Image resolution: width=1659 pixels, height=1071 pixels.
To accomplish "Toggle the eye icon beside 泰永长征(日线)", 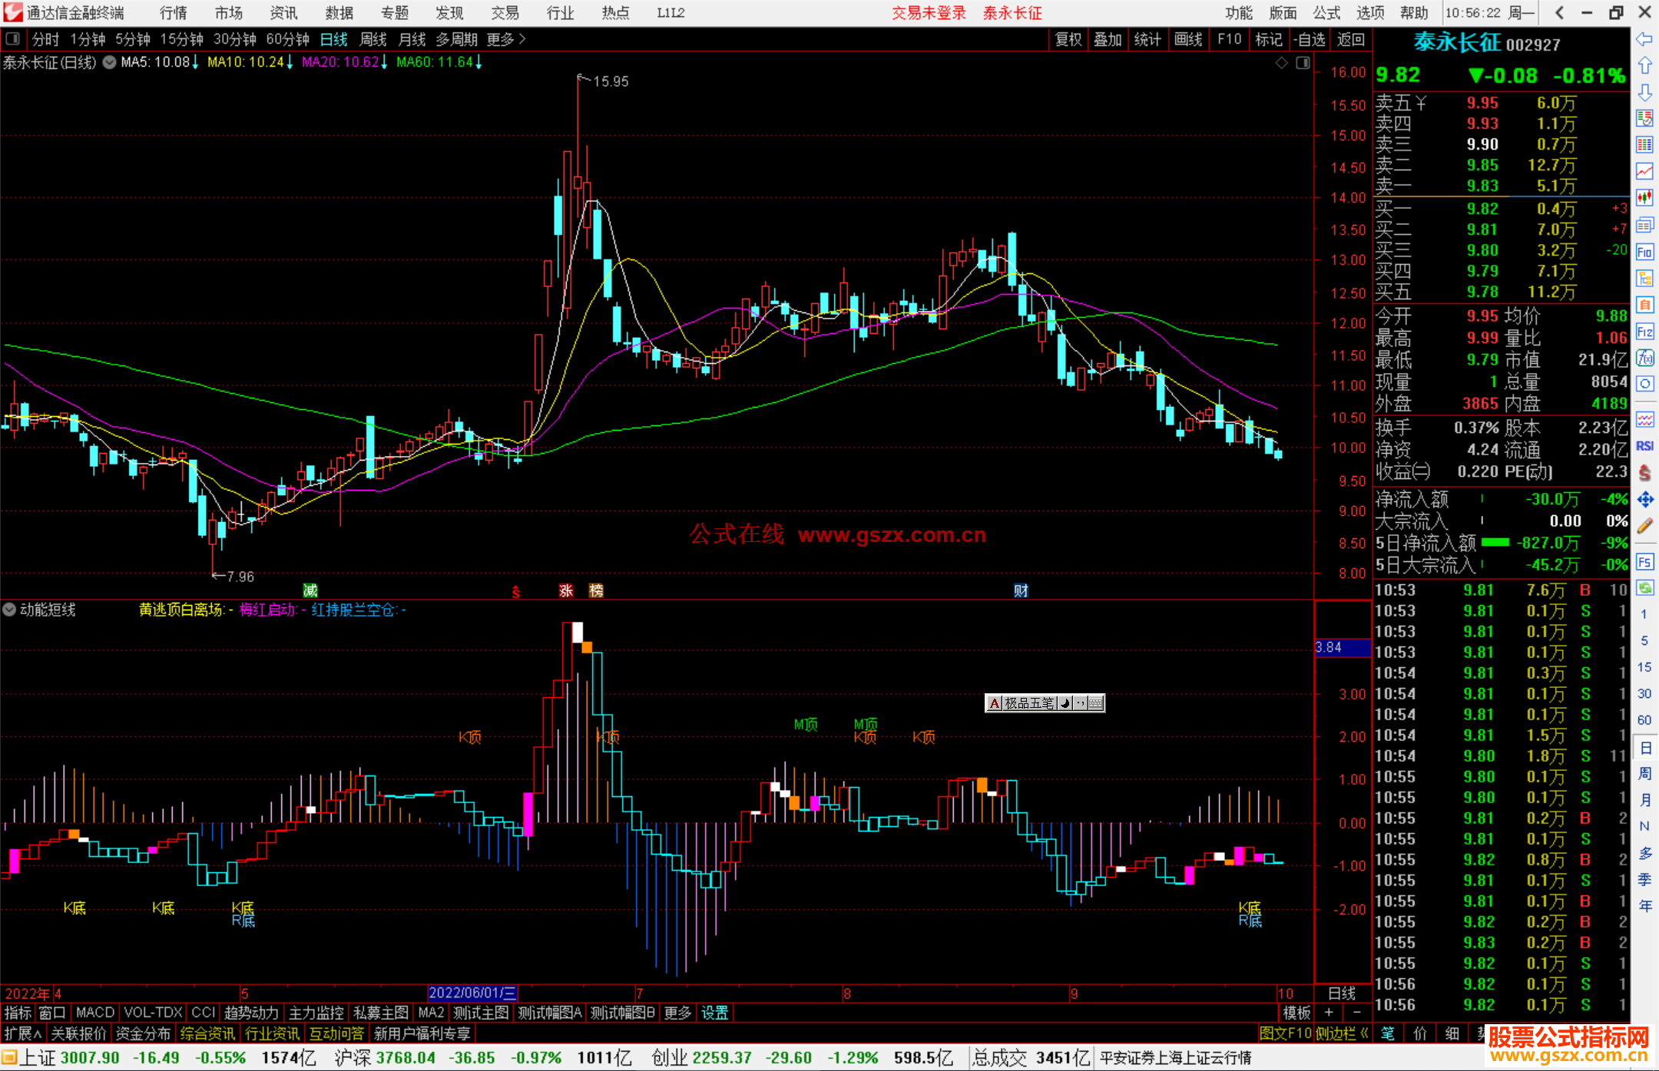I will [110, 62].
